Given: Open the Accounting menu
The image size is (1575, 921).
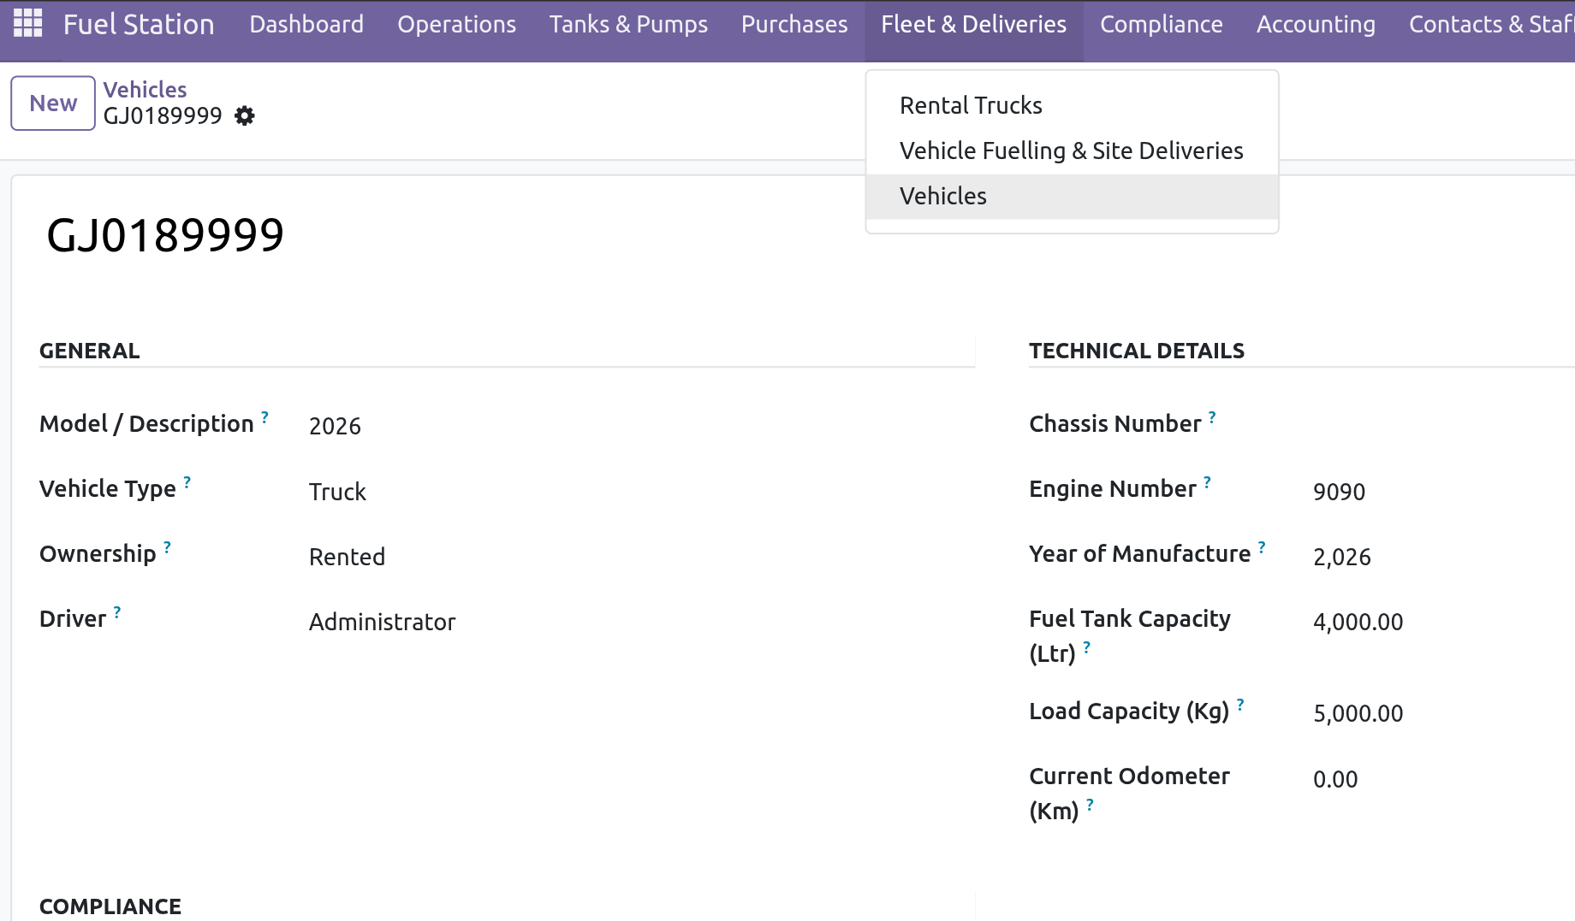Looking at the screenshot, I should pyautogui.click(x=1316, y=24).
